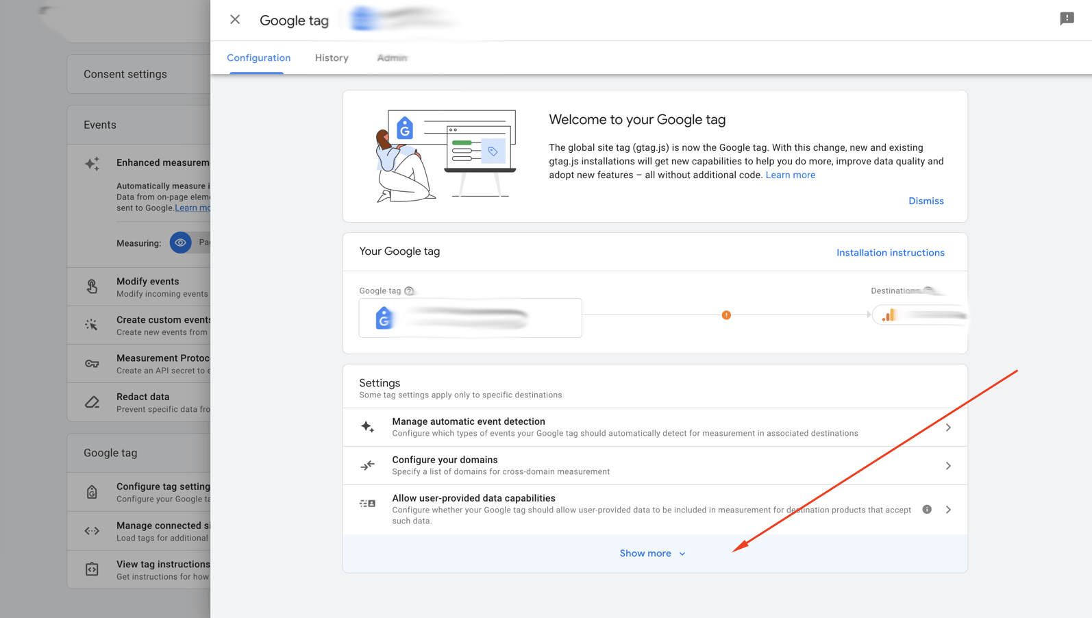The height and width of the screenshot is (618, 1092).
Task: Close the Google tag panel
Action: pos(235,20)
